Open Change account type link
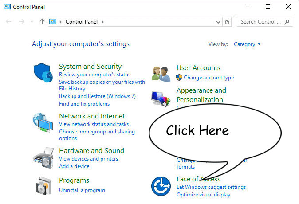This screenshot has width=299, height=204. pyautogui.click(x=209, y=78)
